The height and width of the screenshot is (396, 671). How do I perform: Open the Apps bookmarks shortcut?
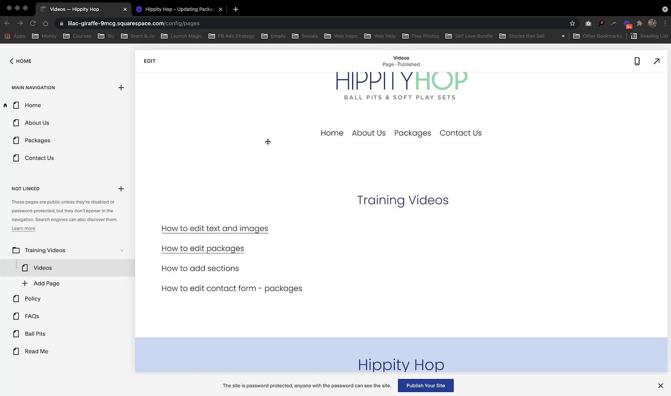[15, 36]
